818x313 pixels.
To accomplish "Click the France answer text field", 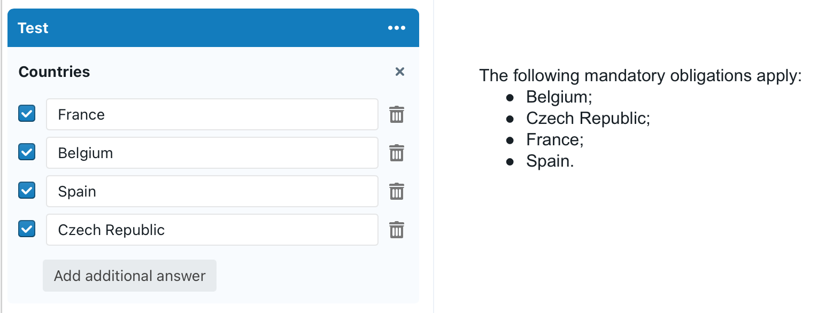I will pyautogui.click(x=212, y=114).
